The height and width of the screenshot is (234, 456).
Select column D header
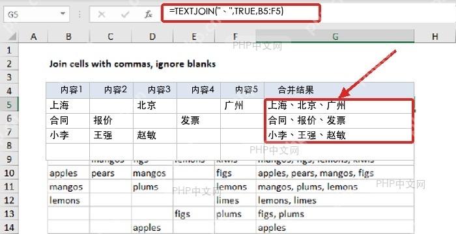tap(152, 36)
